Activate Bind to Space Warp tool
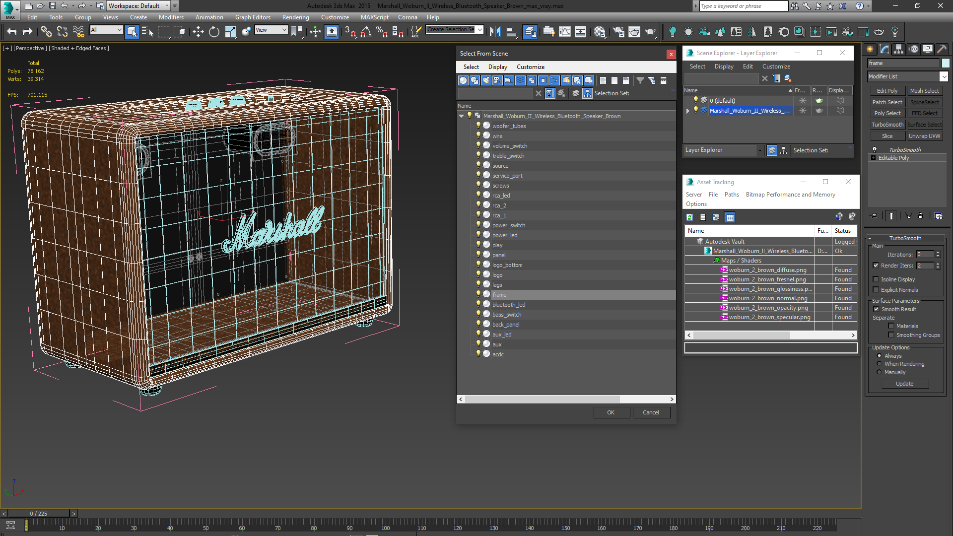Viewport: 953px width, 536px height. click(x=78, y=32)
